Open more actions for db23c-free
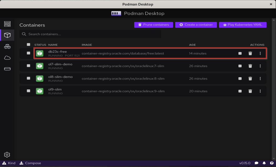Screen dimensions: 276x167 point(260,53)
